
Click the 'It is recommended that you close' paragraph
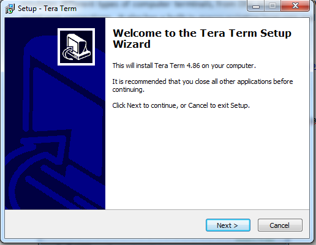[x=203, y=85]
